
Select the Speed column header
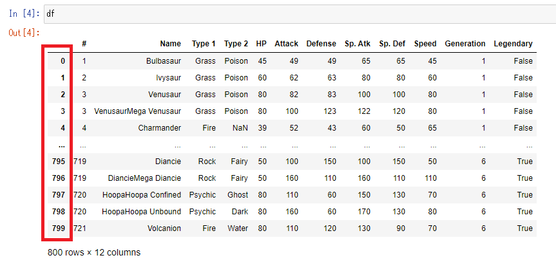click(425, 44)
